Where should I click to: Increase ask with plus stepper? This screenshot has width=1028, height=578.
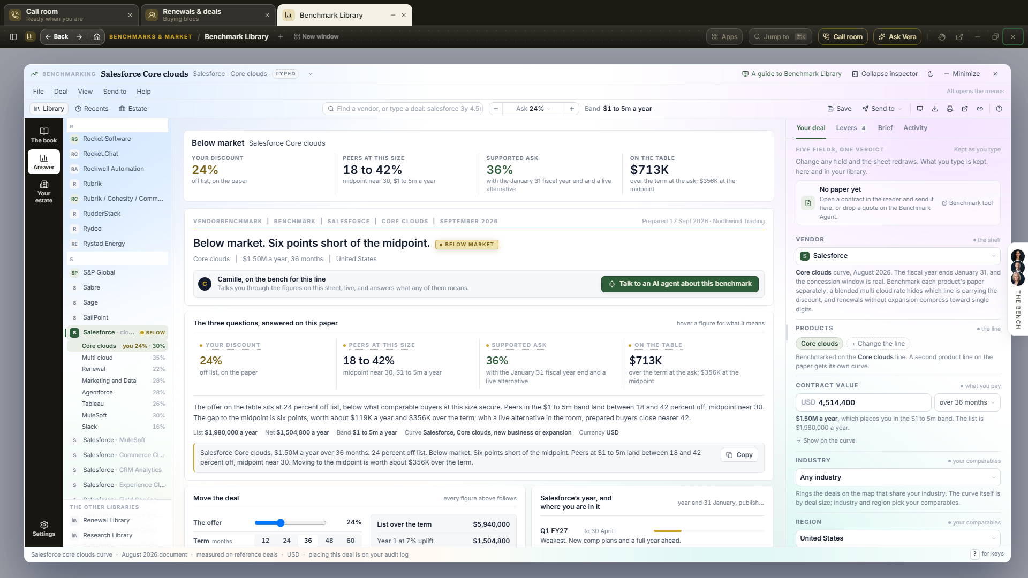click(572, 109)
